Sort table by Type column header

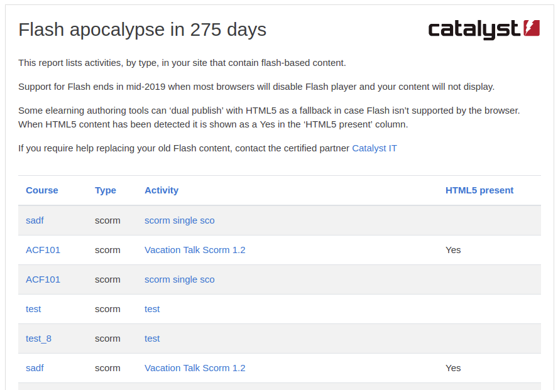coord(106,190)
